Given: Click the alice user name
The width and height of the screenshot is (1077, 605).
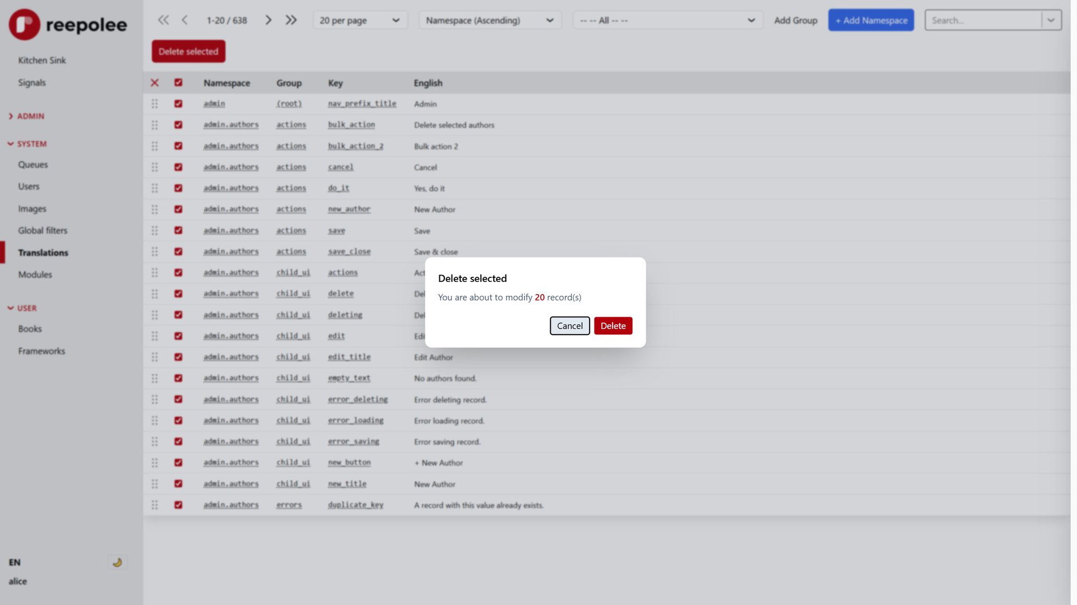Looking at the screenshot, I should point(17,581).
